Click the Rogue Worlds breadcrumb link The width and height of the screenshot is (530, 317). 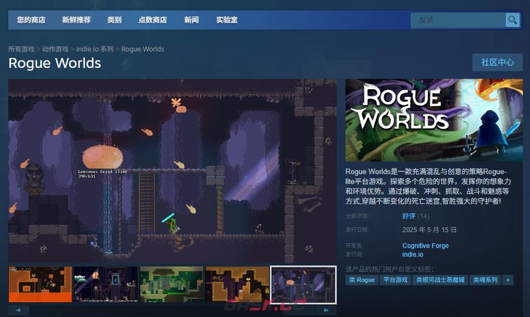143,49
